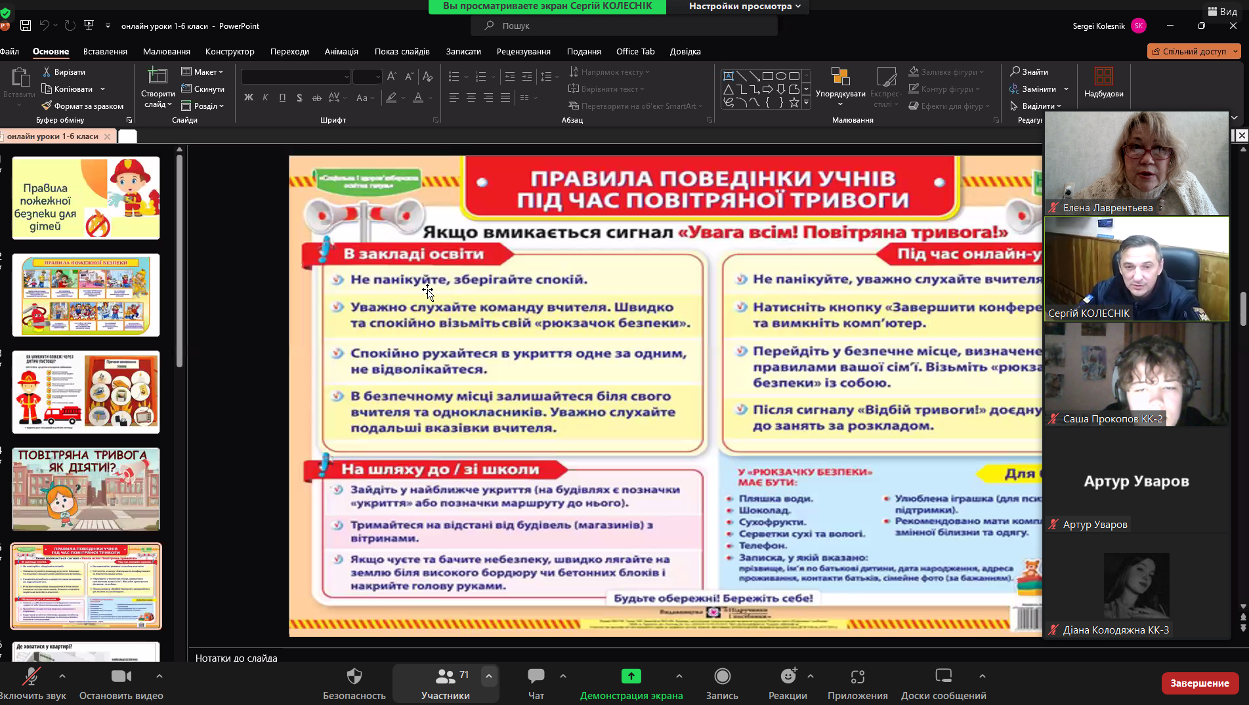
Task: Click Виділити select button
Action: (x=1035, y=106)
